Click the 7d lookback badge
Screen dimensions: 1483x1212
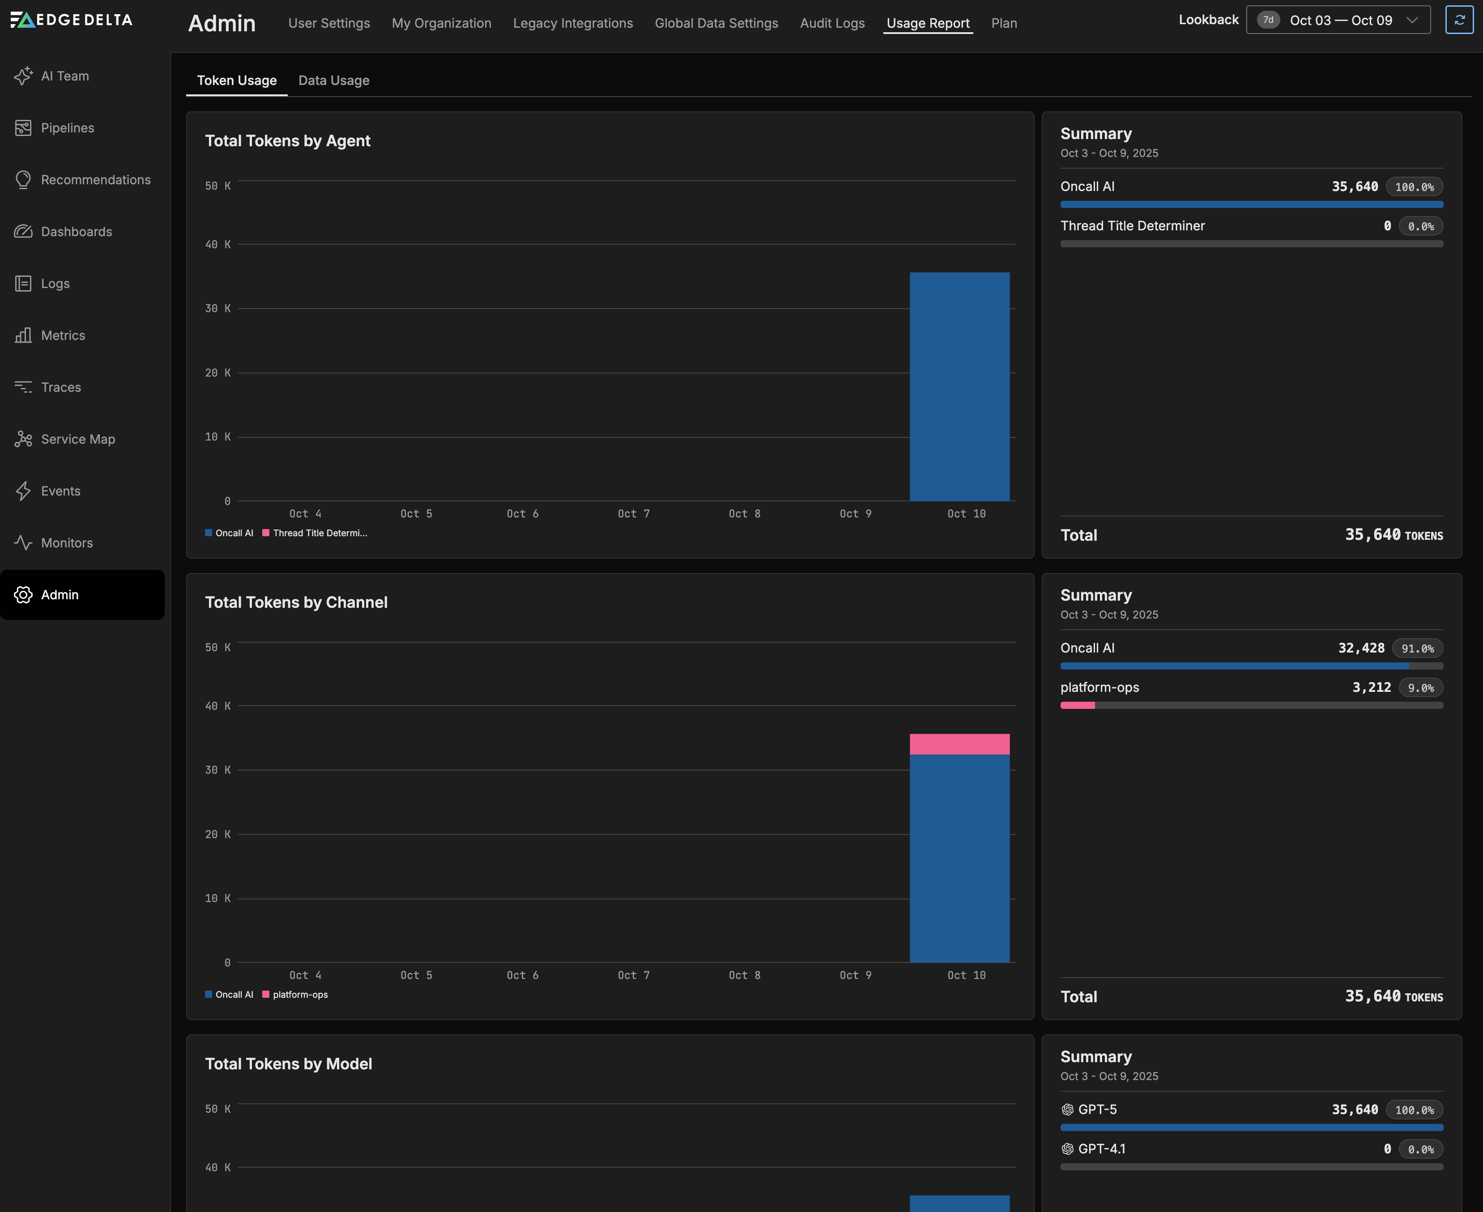tap(1268, 20)
